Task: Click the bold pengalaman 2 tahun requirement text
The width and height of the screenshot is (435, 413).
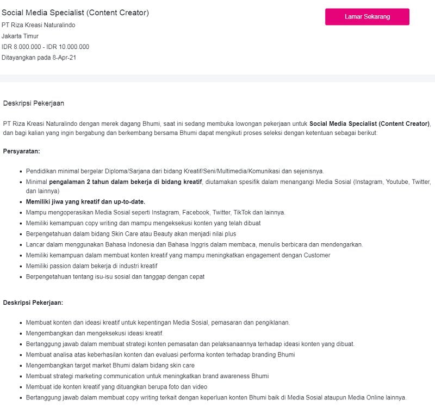Action: [126, 182]
